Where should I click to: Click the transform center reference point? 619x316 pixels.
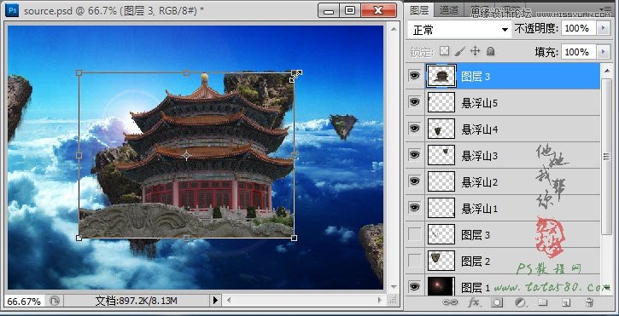tap(187, 156)
